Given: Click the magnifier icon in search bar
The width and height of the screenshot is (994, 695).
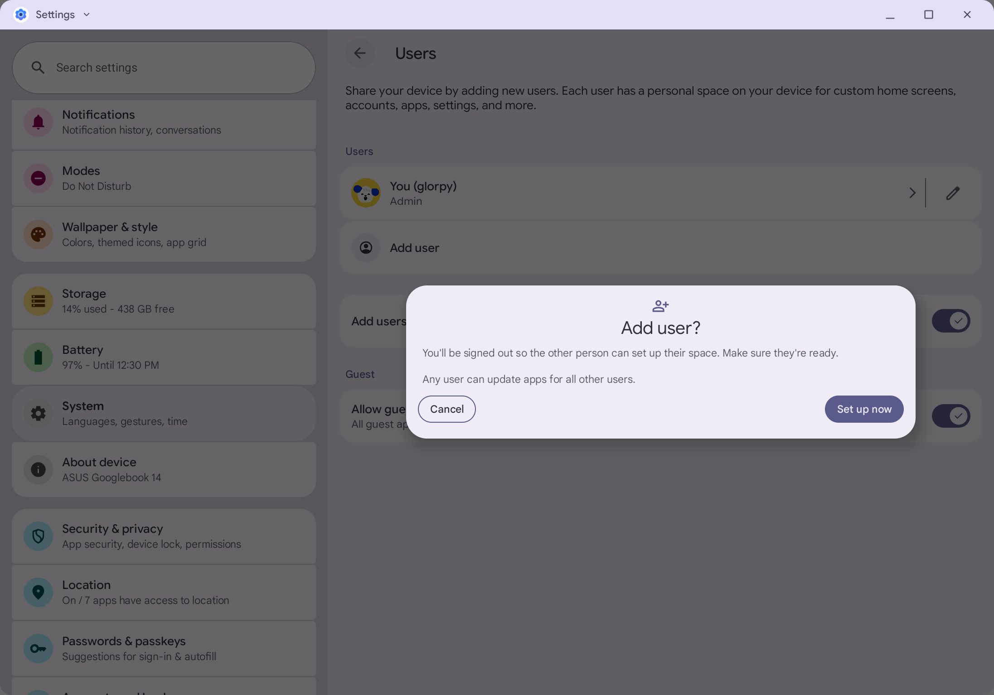Looking at the screenshot, I should (38, 68).
